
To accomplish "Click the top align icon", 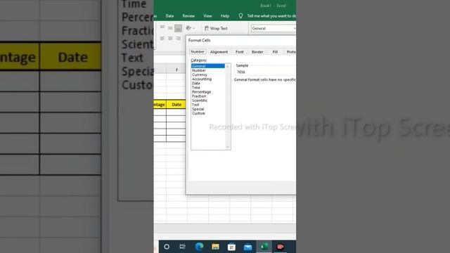I will tap(162, 27).
